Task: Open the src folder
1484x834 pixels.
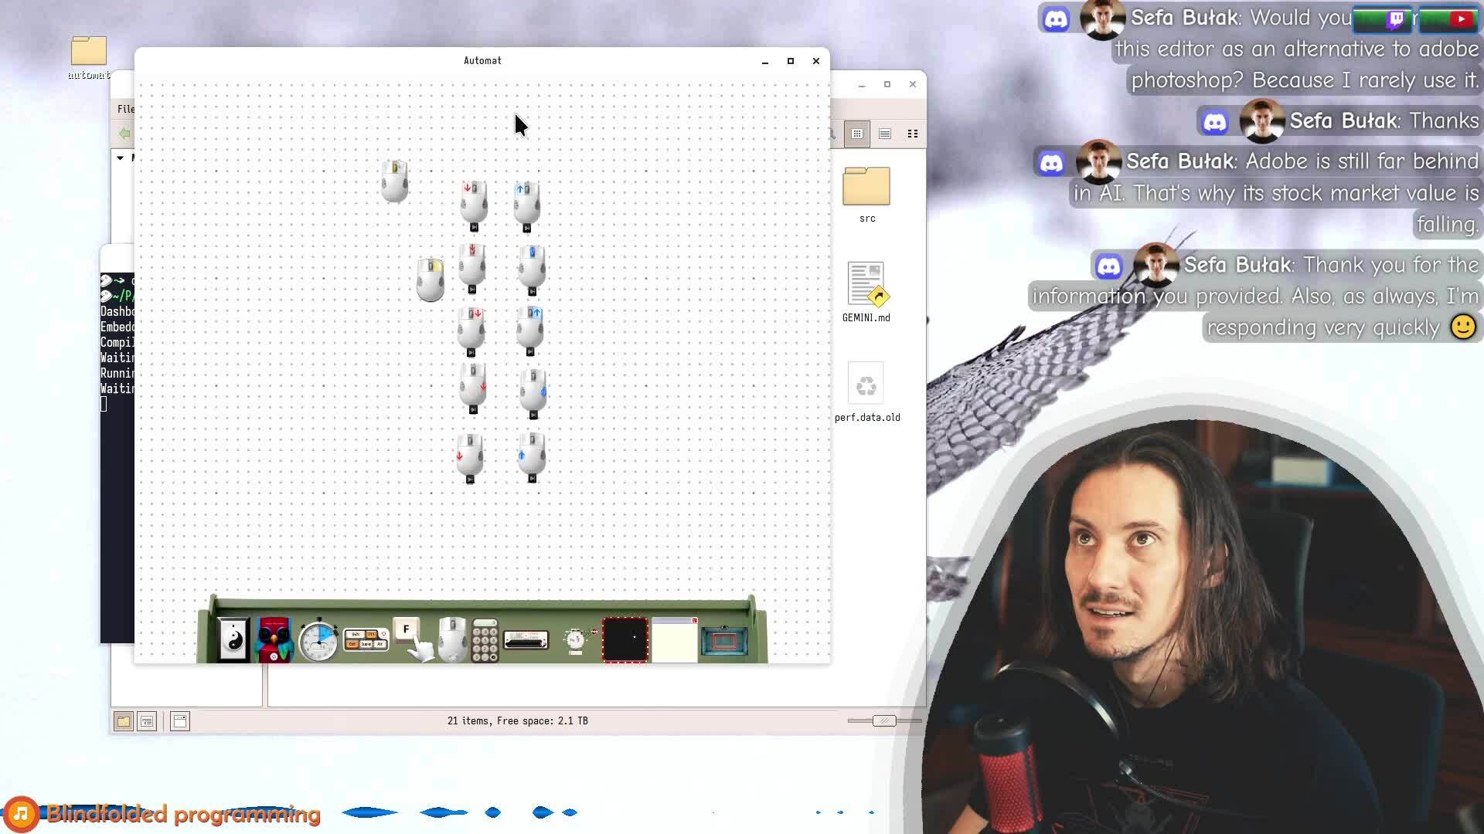Action: (866, 187)
